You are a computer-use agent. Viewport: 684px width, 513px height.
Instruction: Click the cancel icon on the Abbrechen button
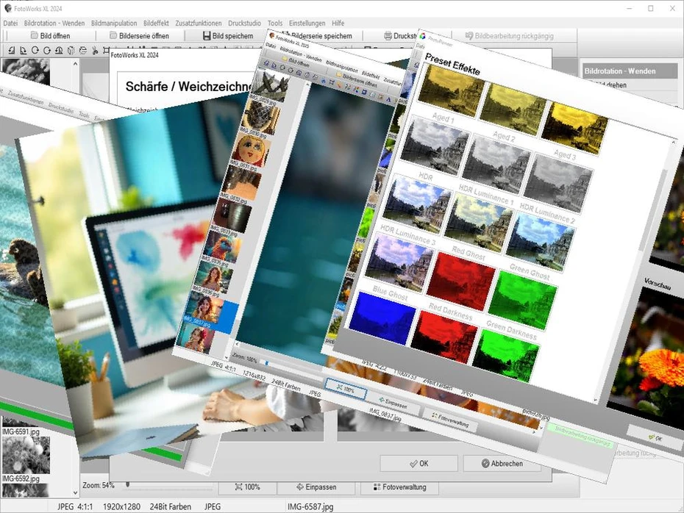pyautogui.click(x=486, y=464)
